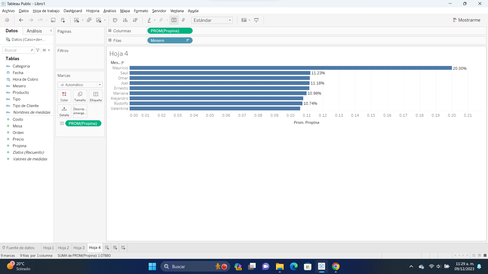Click the save workbook icon

pos(53,20)
